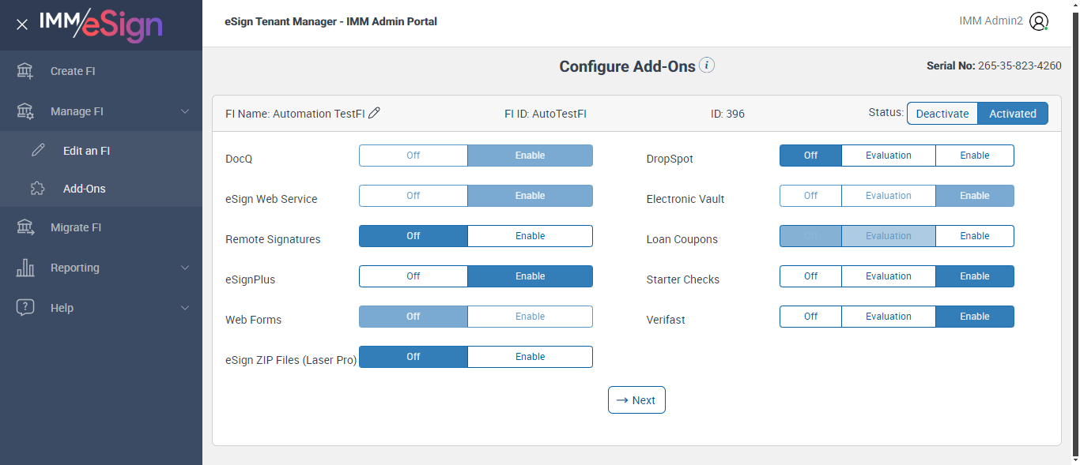Click the Create FI bank icon

(25, 71)
